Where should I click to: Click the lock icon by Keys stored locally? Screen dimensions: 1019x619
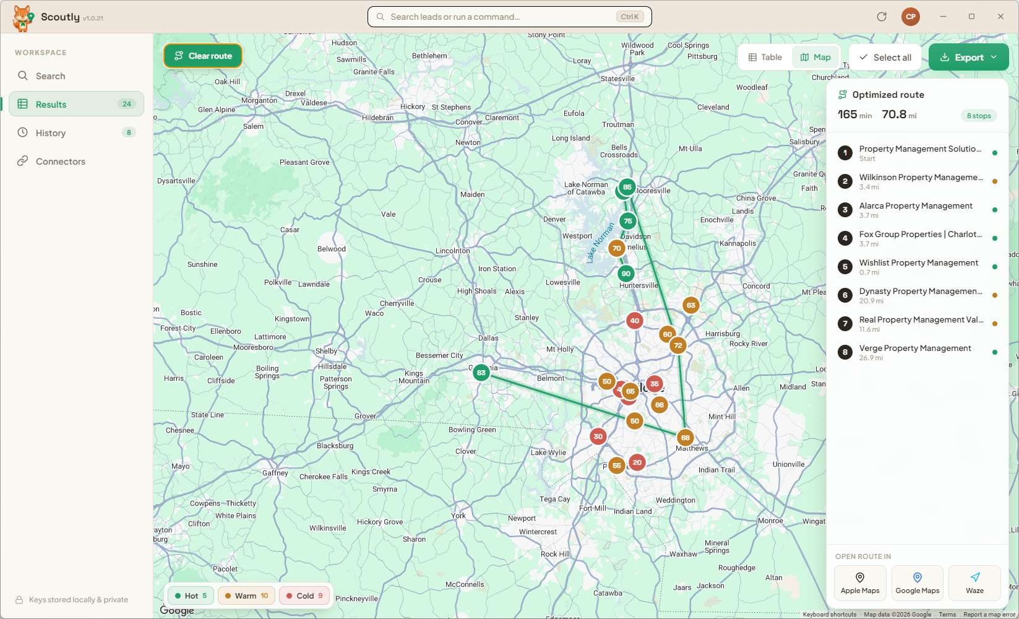19,600
